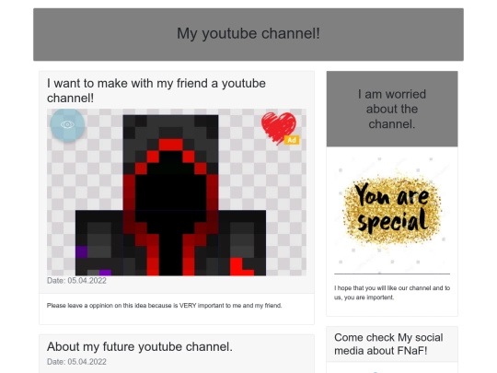The image size is (497, 373).
Task: Click the heading 'I want to make with my friend a youtube channel!'
Action: (156, 90)
